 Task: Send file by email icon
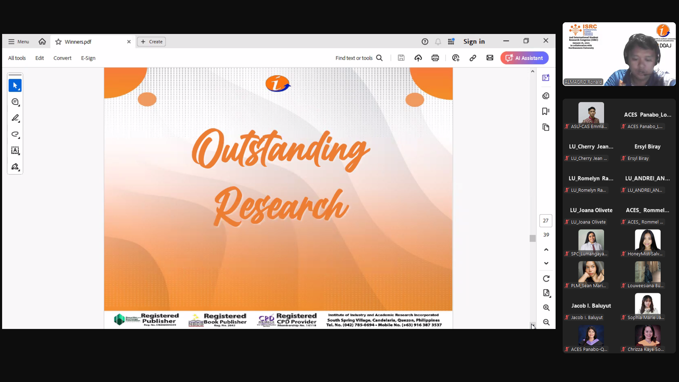click(489, 58)
